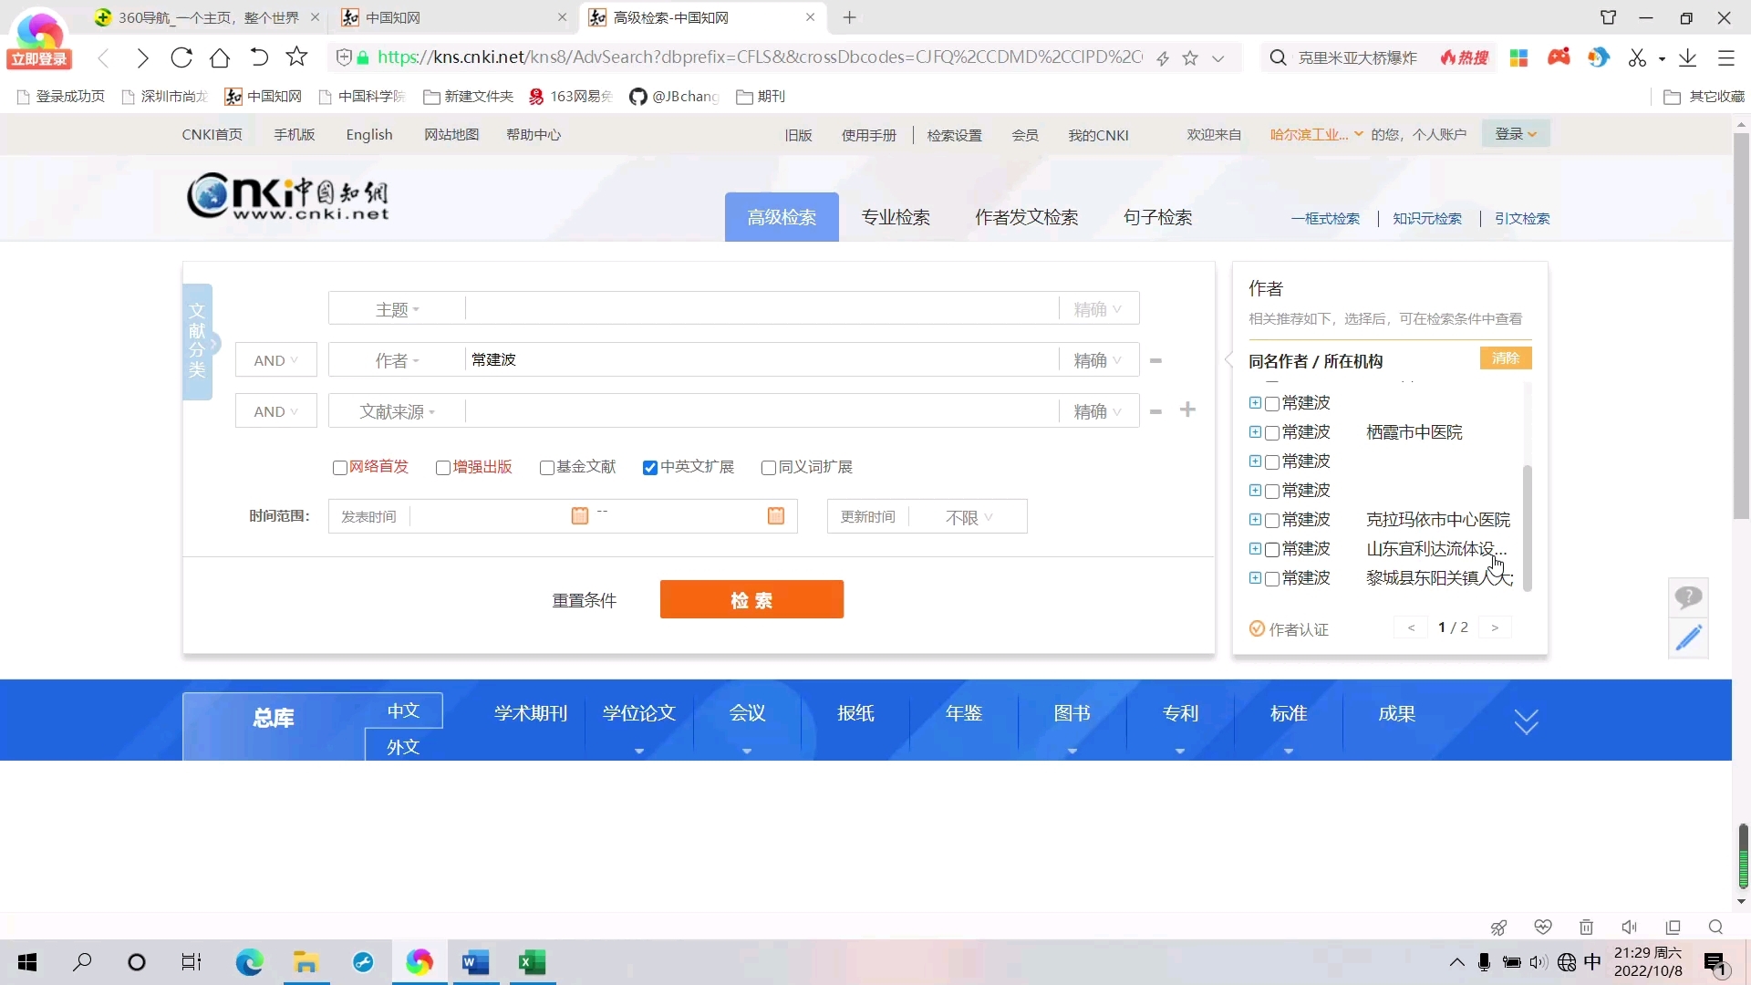Open the 作者 field type dropdown
The image size is (1751, 985).
397,360
